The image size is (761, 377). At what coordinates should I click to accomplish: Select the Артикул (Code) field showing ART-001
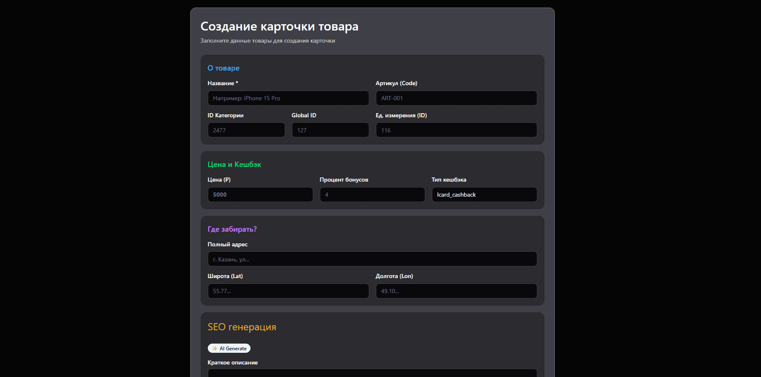coord(456,98)
